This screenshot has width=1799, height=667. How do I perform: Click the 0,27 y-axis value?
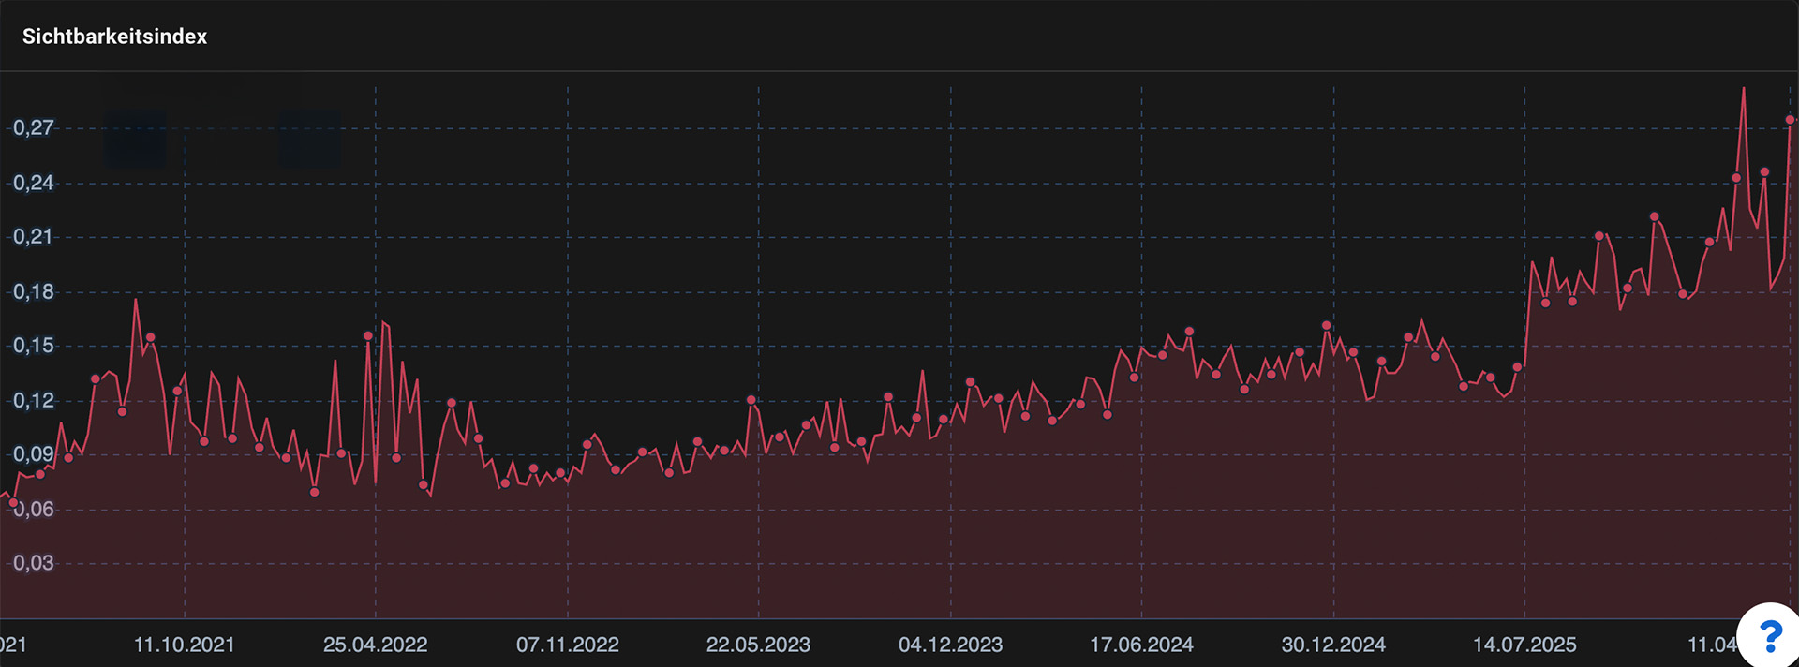(x=34, y=128)
